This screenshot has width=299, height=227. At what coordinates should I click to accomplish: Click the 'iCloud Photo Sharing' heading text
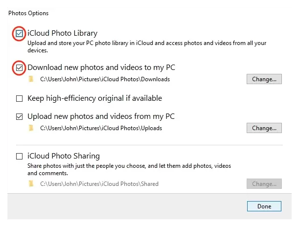(x=64, y=156)
